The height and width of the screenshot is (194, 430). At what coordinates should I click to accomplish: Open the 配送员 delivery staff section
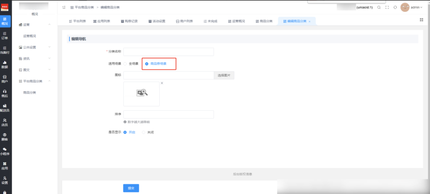pyautogui.click(x=5, y=108)
